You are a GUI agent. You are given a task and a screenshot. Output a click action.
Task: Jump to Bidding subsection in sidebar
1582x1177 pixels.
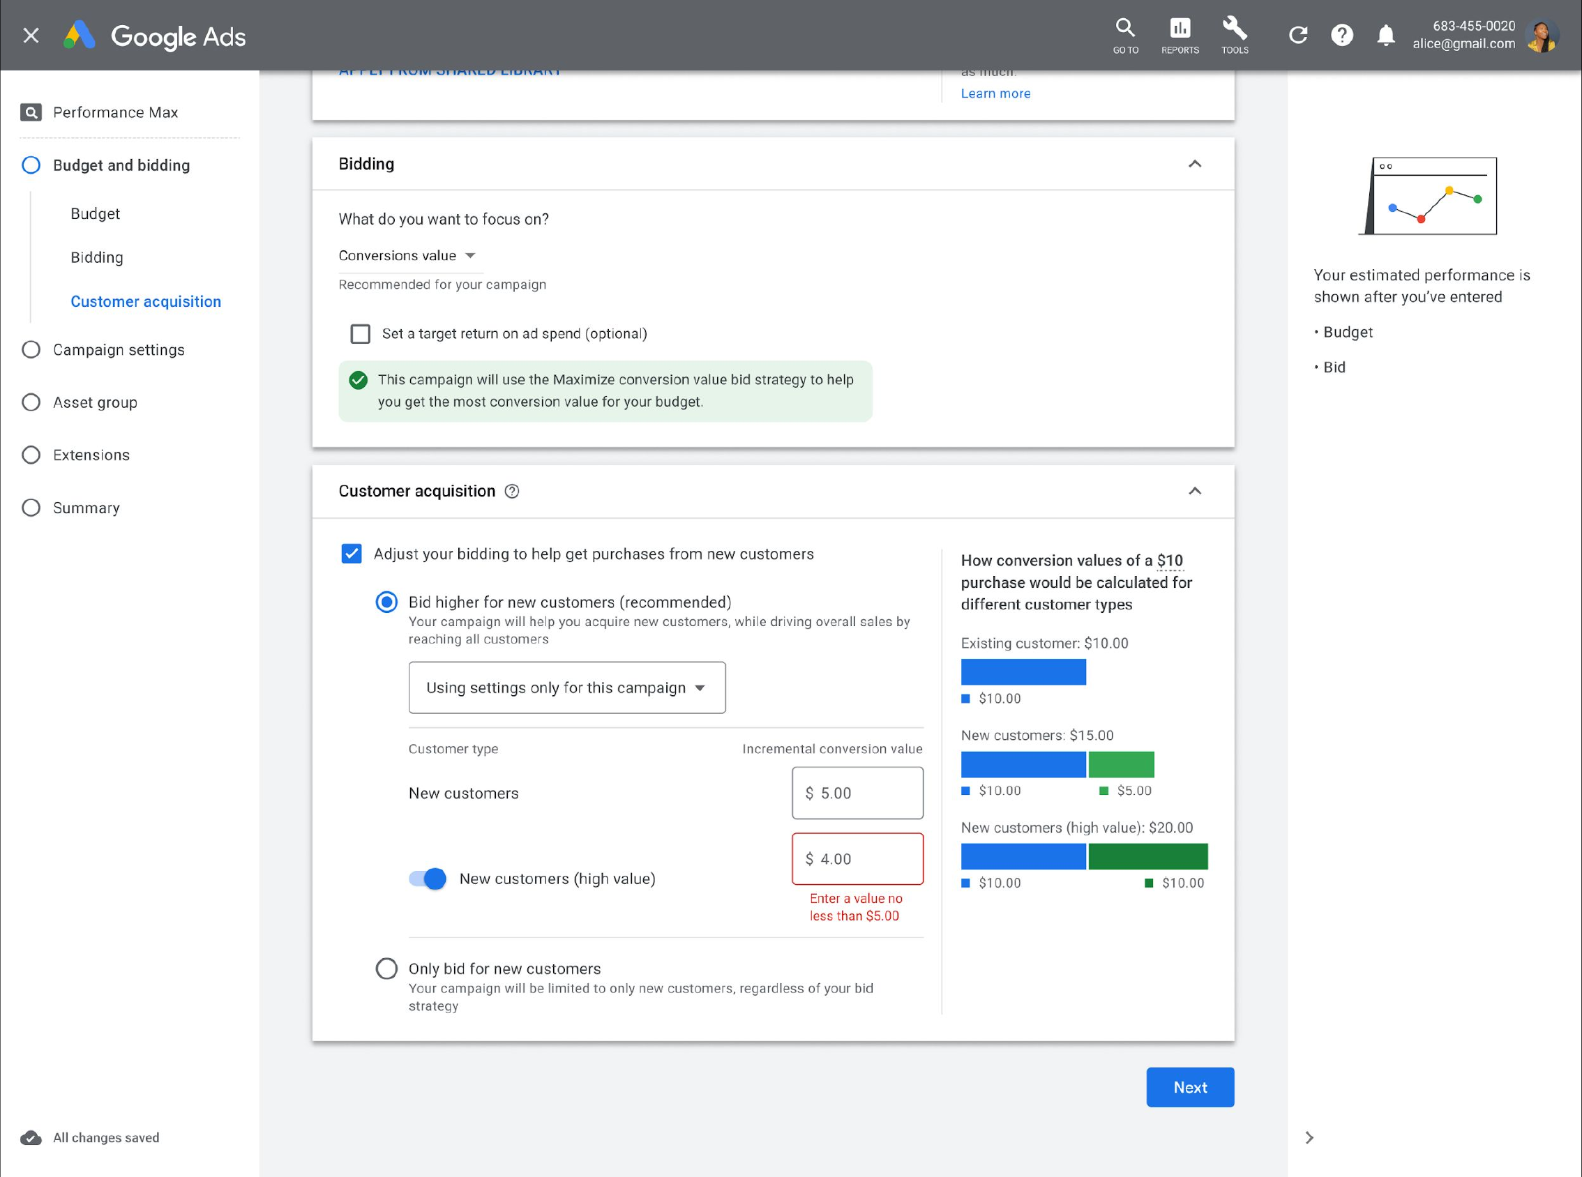pyautogui.click(x=97, y=257)
